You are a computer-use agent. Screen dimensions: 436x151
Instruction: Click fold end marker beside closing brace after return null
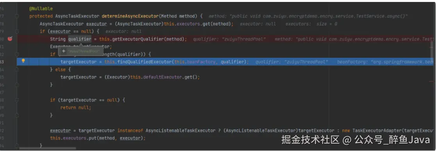17,115
